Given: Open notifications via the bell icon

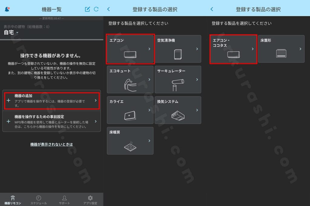Looking at the screenshot, I should 7,9.
